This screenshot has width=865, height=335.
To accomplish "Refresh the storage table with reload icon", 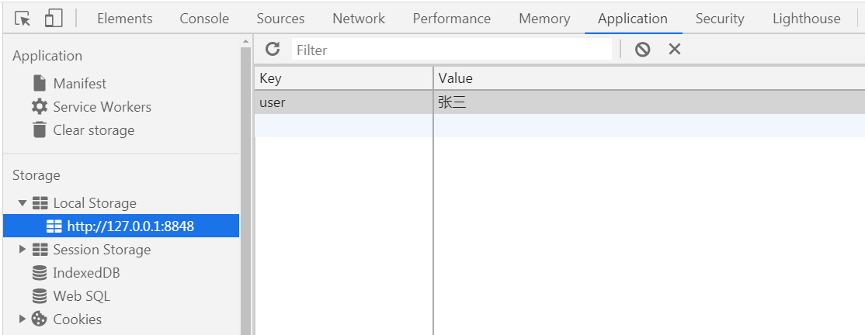I will [x=273, y=50].
